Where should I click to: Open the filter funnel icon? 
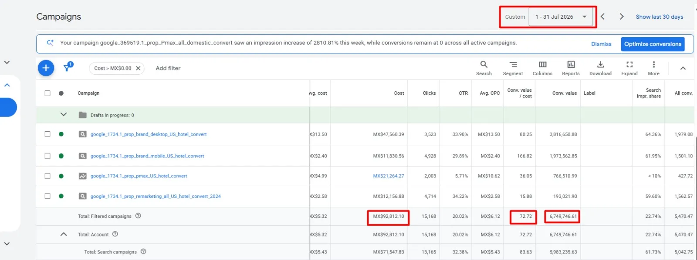tap(68, 67)
